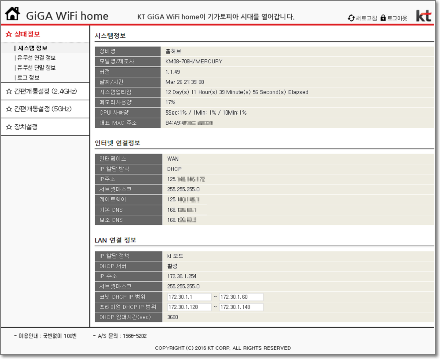Click star icon beside 상태정보
Screen dimensions: 440x359
(9, 34)
